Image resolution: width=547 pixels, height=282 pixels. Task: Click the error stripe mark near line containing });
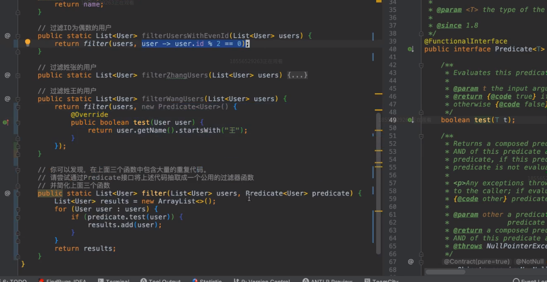(379, 151)
